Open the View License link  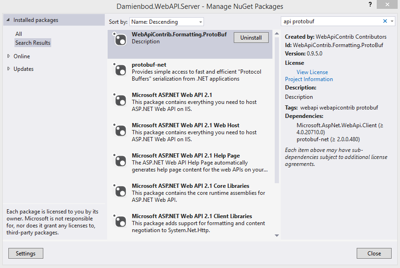click(312, 72)
